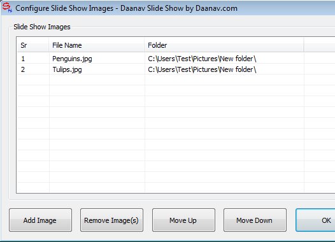The image size is (335, 242).
Task: Sort by the File Name column header
Action: [x=97, y=45]
